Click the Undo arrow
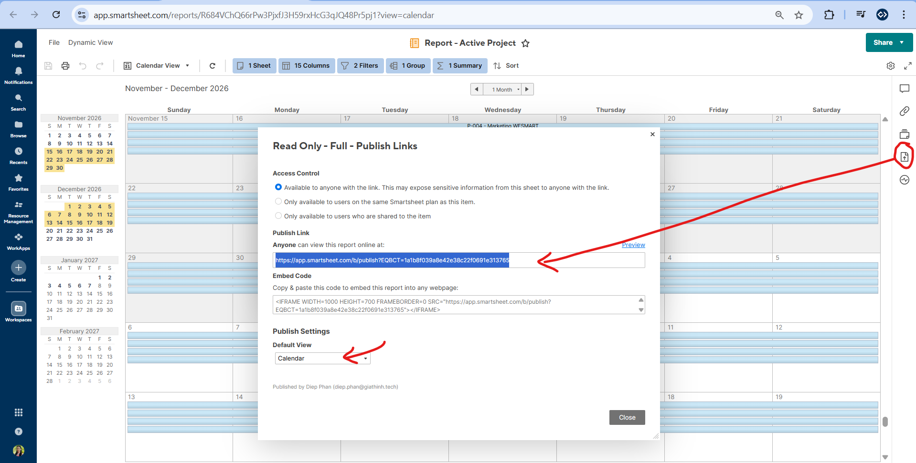Screen dimensions: 916x463 pyautogui.click(x=83, y=66)
